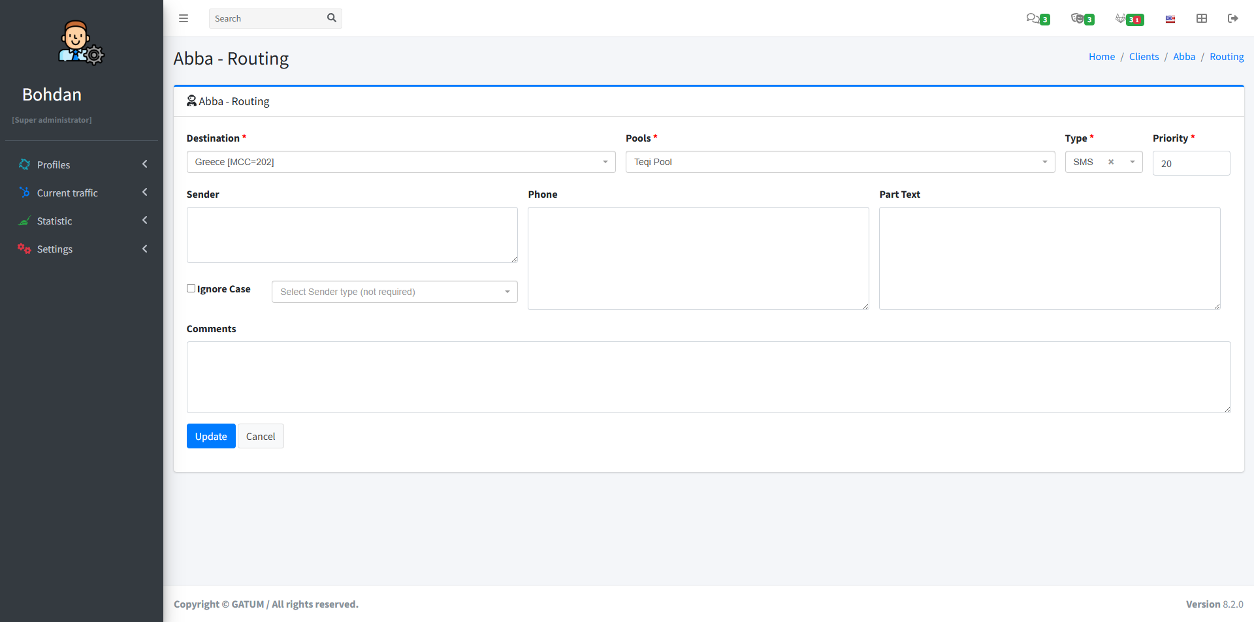
Task: Enable the Ignore Case checkbox
Action: (x=191, y=288)
